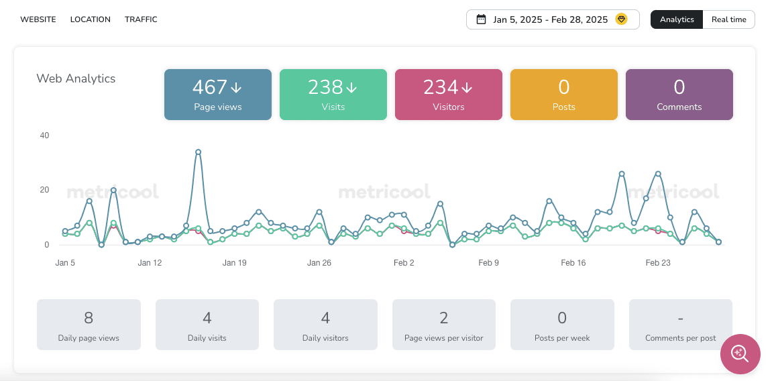Select the pink Visitors card
Viewport: 774px width, 381px height.
(449, 95)
